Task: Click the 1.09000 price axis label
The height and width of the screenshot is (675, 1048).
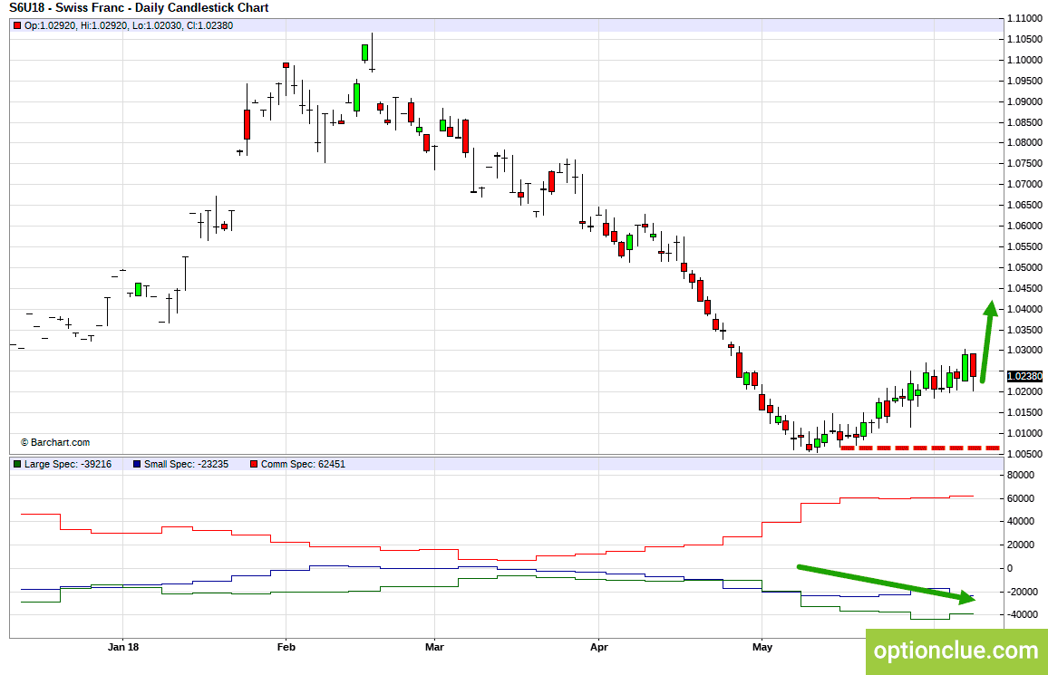Action: click(1024, 101)
